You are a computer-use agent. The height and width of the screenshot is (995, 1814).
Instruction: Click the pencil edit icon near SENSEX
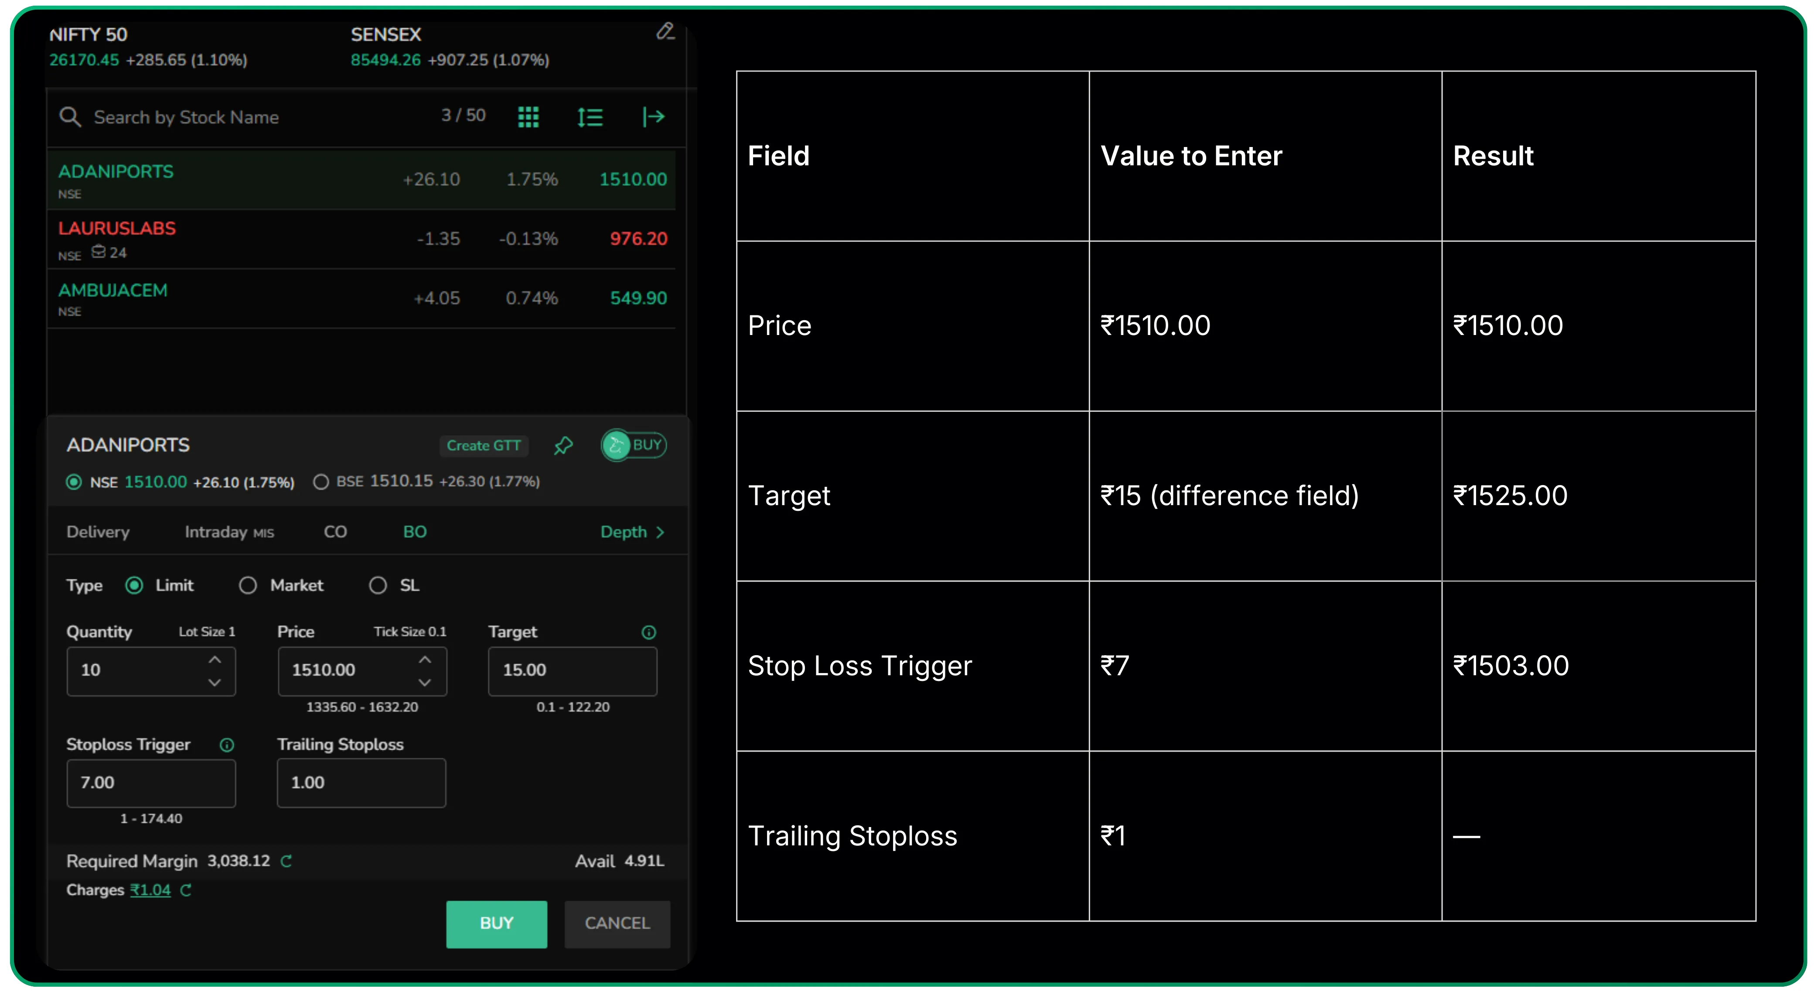[x=665, y=32]
